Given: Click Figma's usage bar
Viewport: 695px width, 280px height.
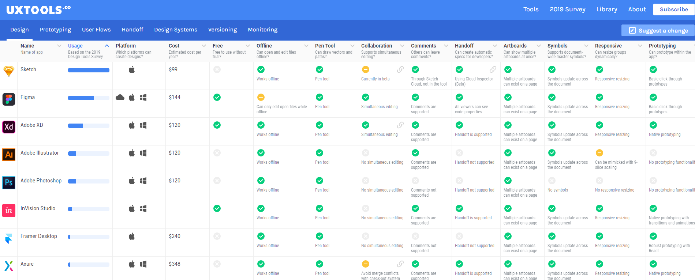Looking at the screenshot, I should click(x=89, y=98).
